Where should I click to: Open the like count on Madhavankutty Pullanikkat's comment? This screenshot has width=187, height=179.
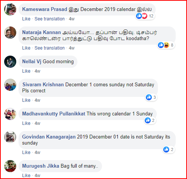pos(150,120)
